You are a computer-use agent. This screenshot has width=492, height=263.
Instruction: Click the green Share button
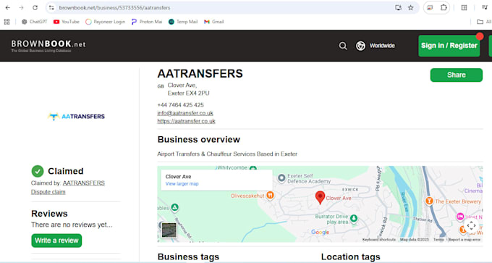click(x=457, y=75)
